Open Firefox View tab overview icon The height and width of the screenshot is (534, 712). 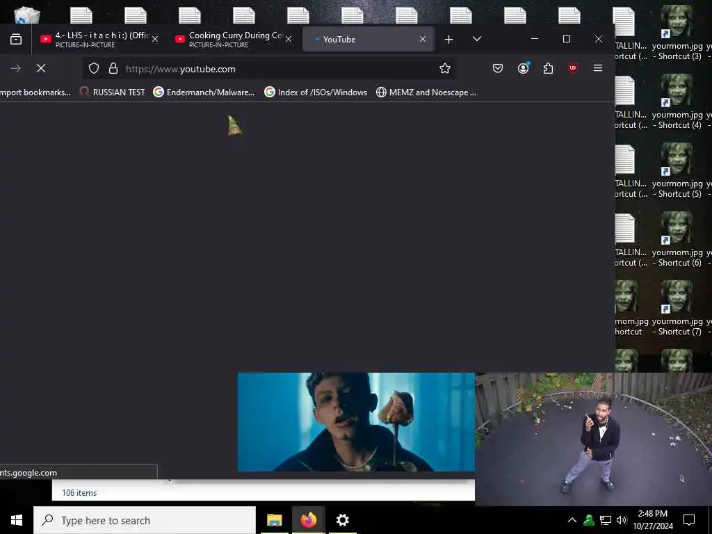coord(16,40)
